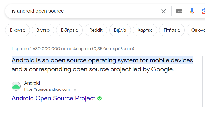Switch to the Βίντεο filter
The image size is (205, 113).
coord(43,30)
